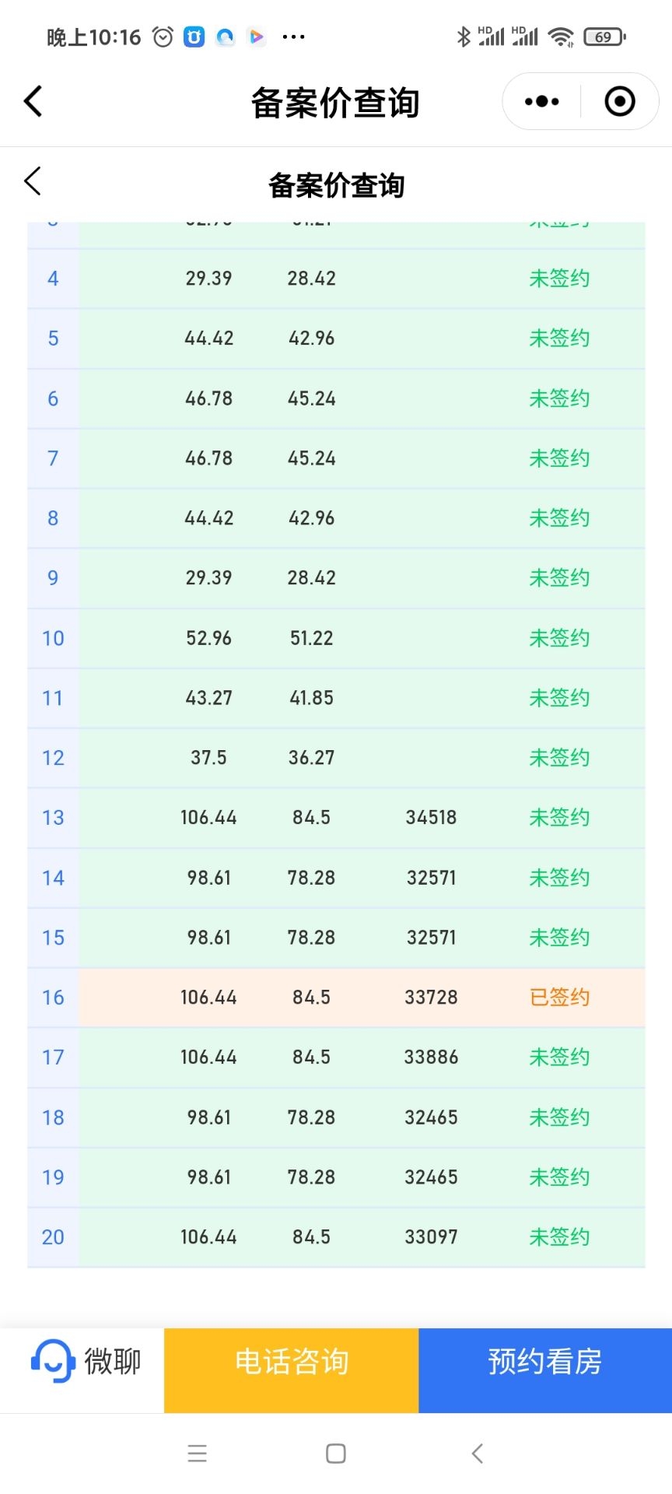This screenshot has width=672, height=1494.
Task: Tap the top navigation back arrow
Action: point(33,102)
